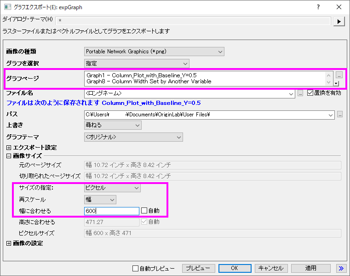Image resolution: width=350 pixels, height=276 pixels.
Task: Close the graph export dialog
Action: point(339,7)
